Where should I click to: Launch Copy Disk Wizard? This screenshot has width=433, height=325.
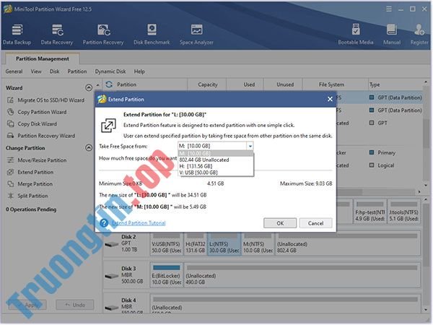[x=37, y=123]
